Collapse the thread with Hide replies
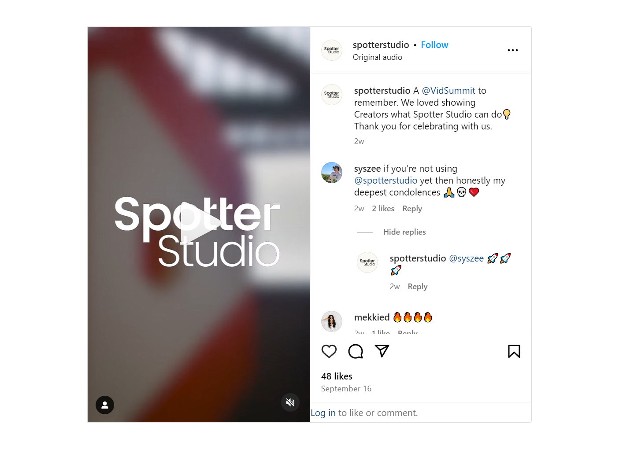This screenshot has width=619, height=453. (x=404, y=232)
